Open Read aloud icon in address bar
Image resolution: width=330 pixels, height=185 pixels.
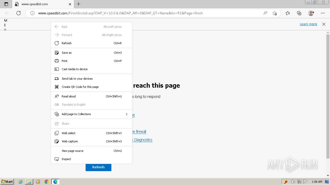click(x=265, y=13)
